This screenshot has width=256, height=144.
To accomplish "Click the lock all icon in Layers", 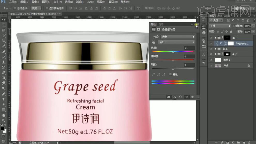I will point(231,31).
